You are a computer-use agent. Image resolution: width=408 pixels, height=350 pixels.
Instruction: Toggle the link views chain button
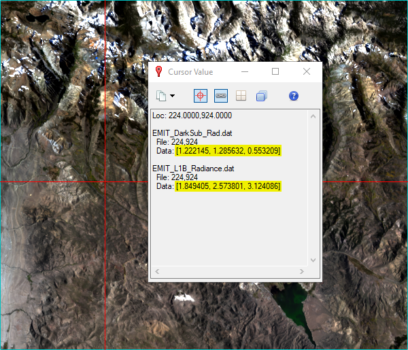220,96
